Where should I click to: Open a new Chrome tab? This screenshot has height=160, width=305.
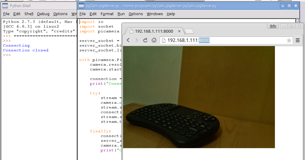click(189, 31)
